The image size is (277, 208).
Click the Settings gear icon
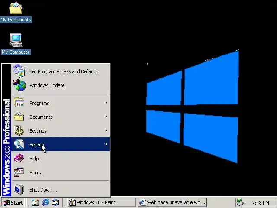coord(19,131)
